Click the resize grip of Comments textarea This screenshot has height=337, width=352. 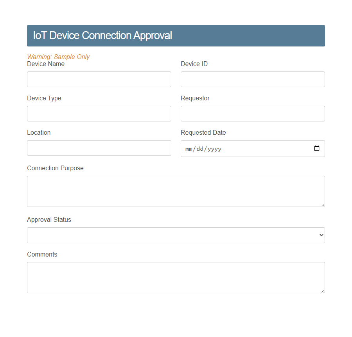(323, 291)
